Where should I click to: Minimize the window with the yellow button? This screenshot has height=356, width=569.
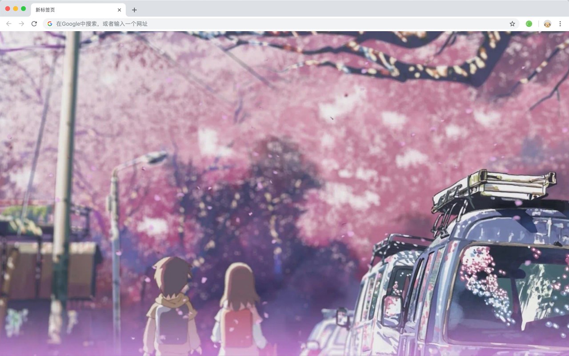click(x=16, y=8)
